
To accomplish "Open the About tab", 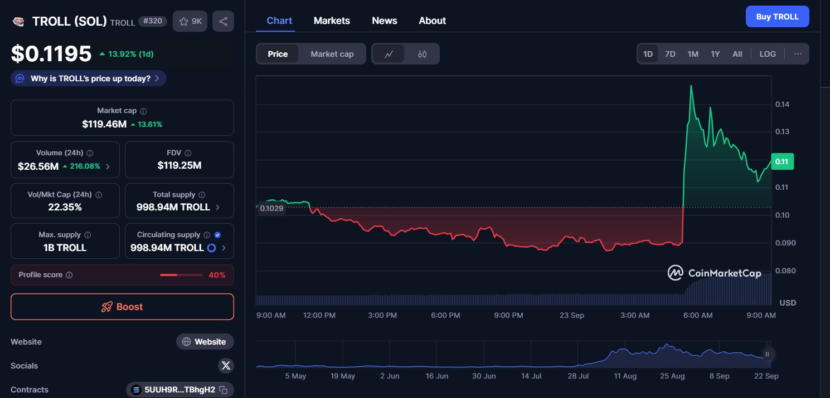I will pos(433,21).
